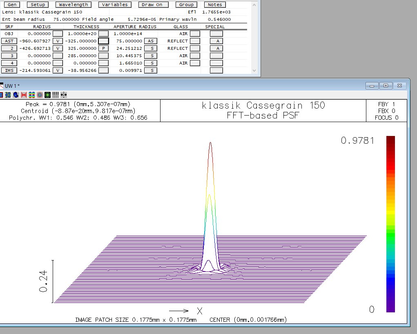Screen dimensions: 417x334
Task: Maximize the UW 1 window
Action: (386, 86)
